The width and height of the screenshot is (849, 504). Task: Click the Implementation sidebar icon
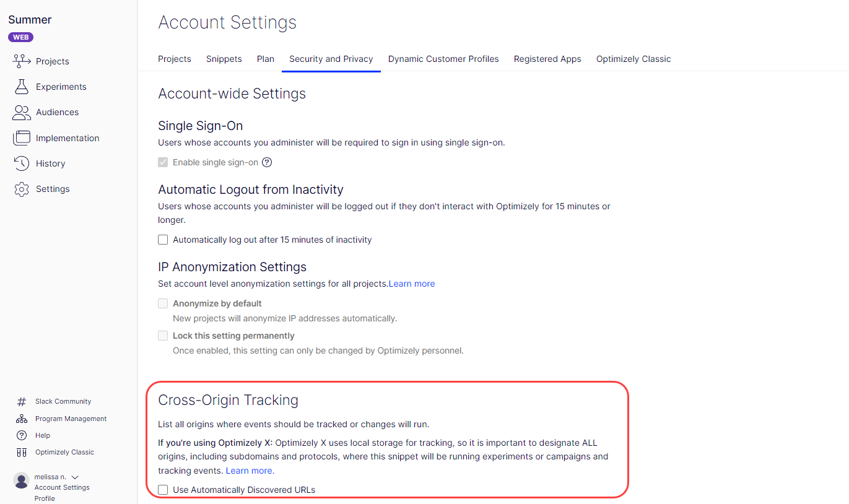point(20,137)
